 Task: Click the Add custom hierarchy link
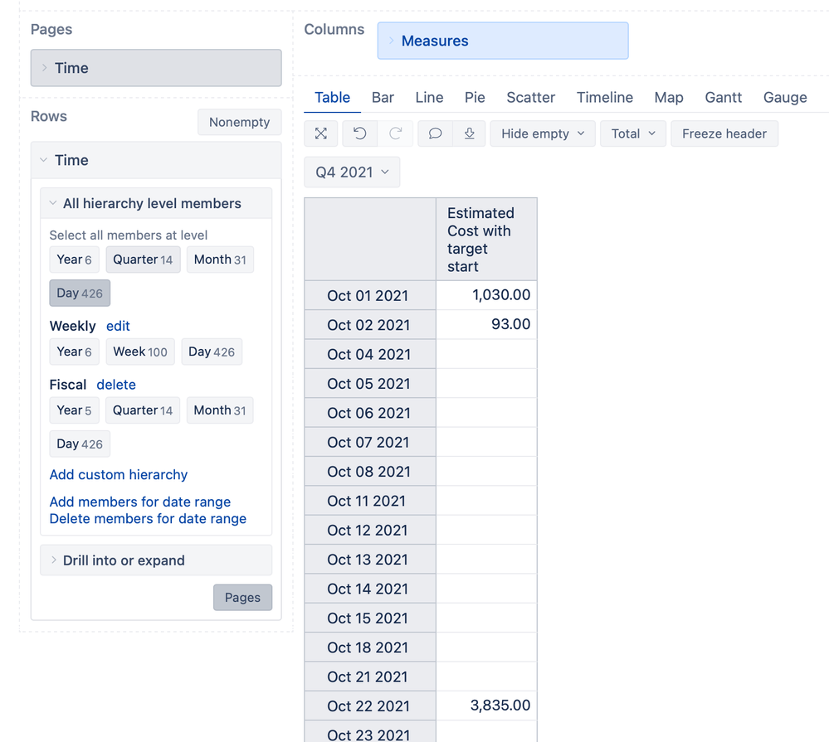(118, 474)
